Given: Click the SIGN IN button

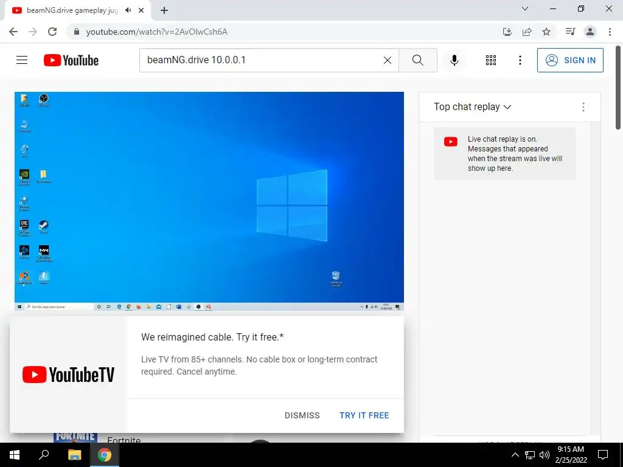Looking at the screenshot, I should (570, 60).
